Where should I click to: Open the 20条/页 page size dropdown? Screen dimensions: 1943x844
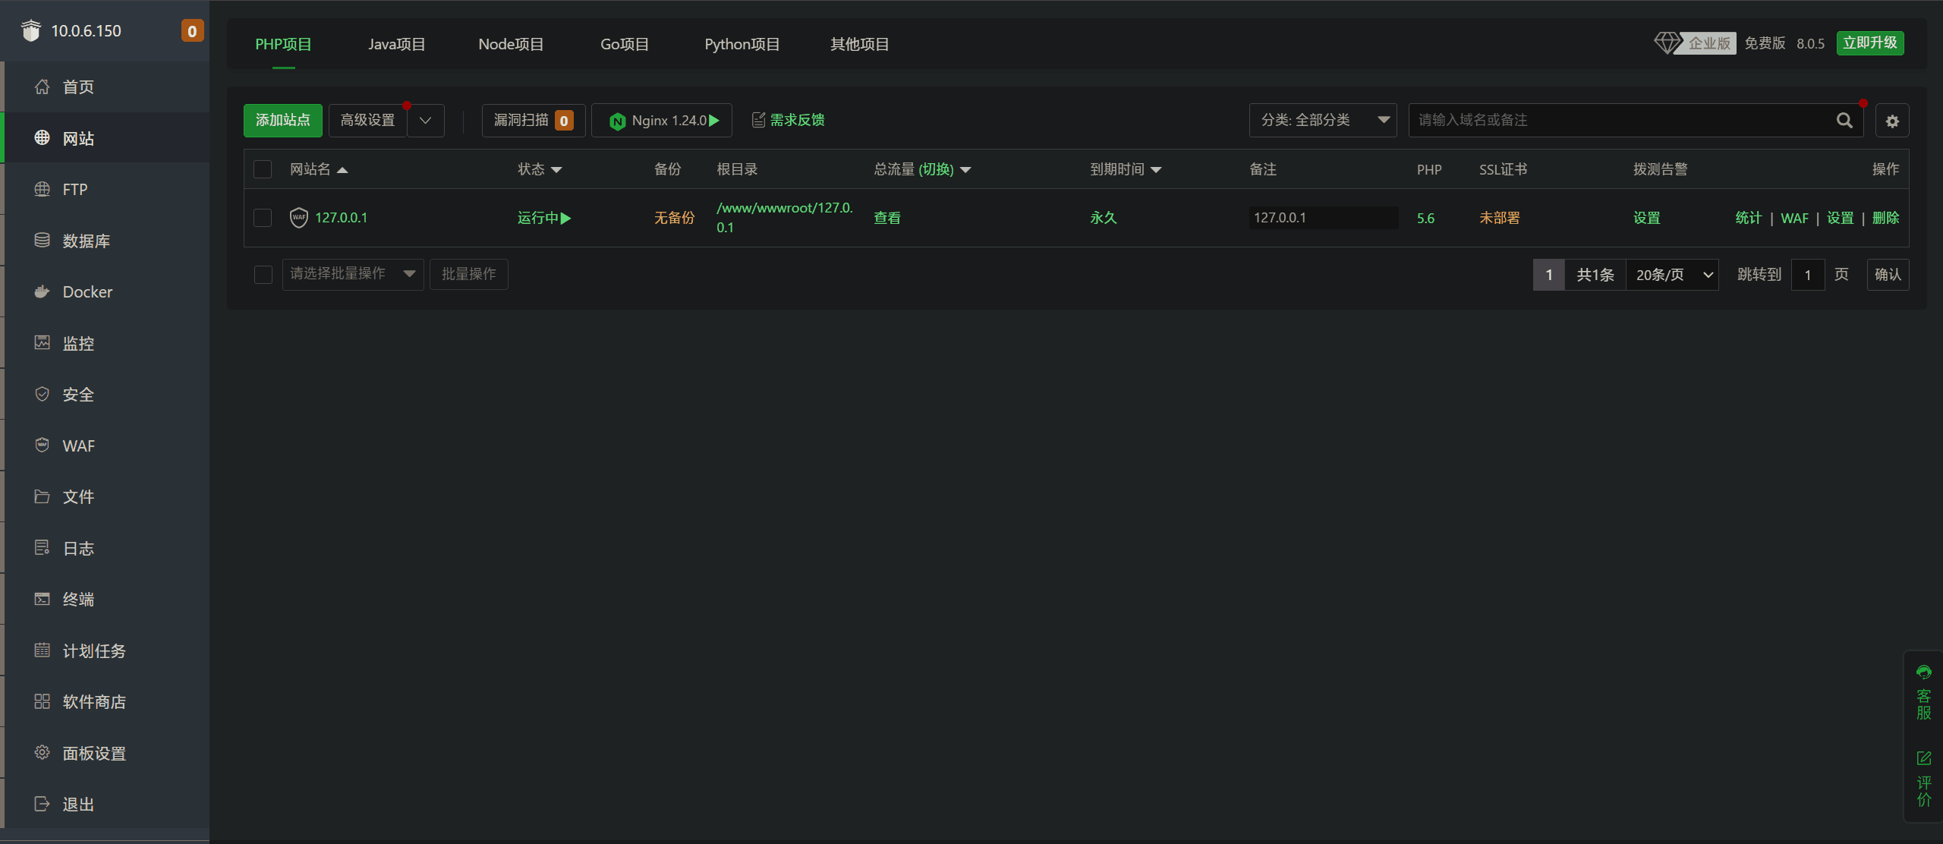click(x=1673, y=275)
